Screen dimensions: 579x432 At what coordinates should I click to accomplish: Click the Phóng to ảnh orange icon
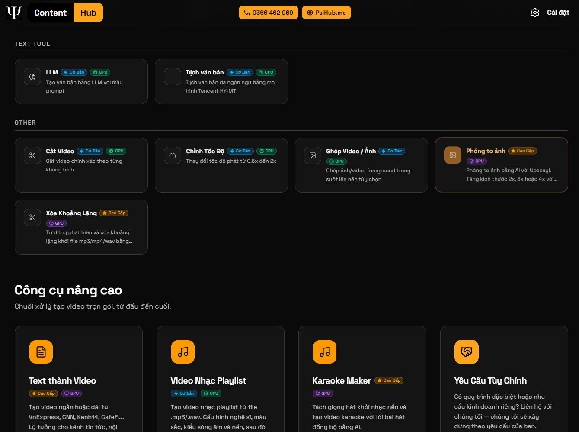(x=453, y=155)
